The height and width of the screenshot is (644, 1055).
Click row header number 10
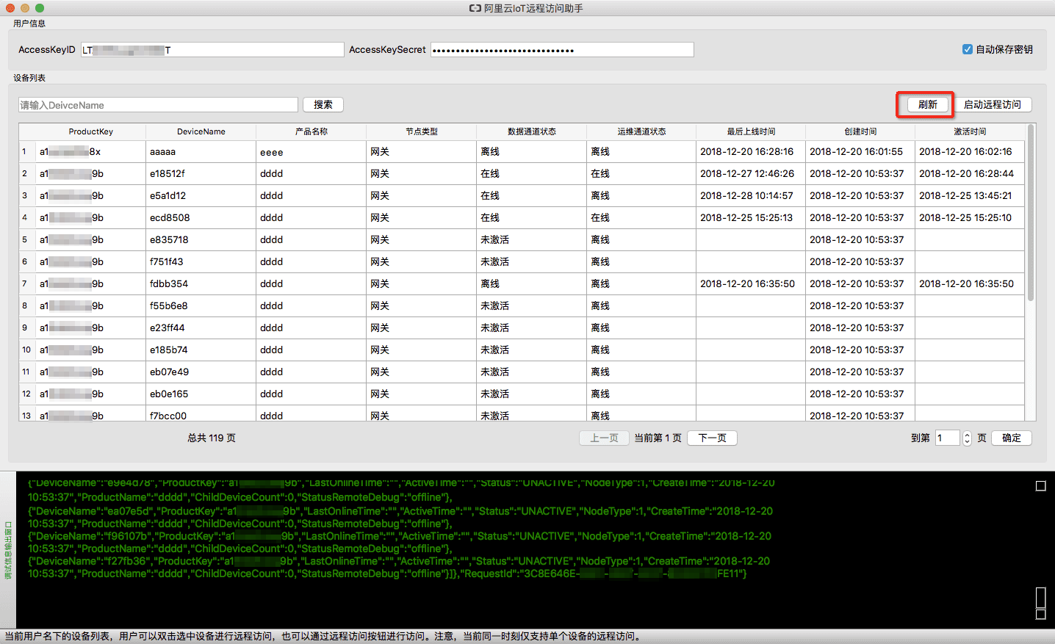[x=27, y=350]
